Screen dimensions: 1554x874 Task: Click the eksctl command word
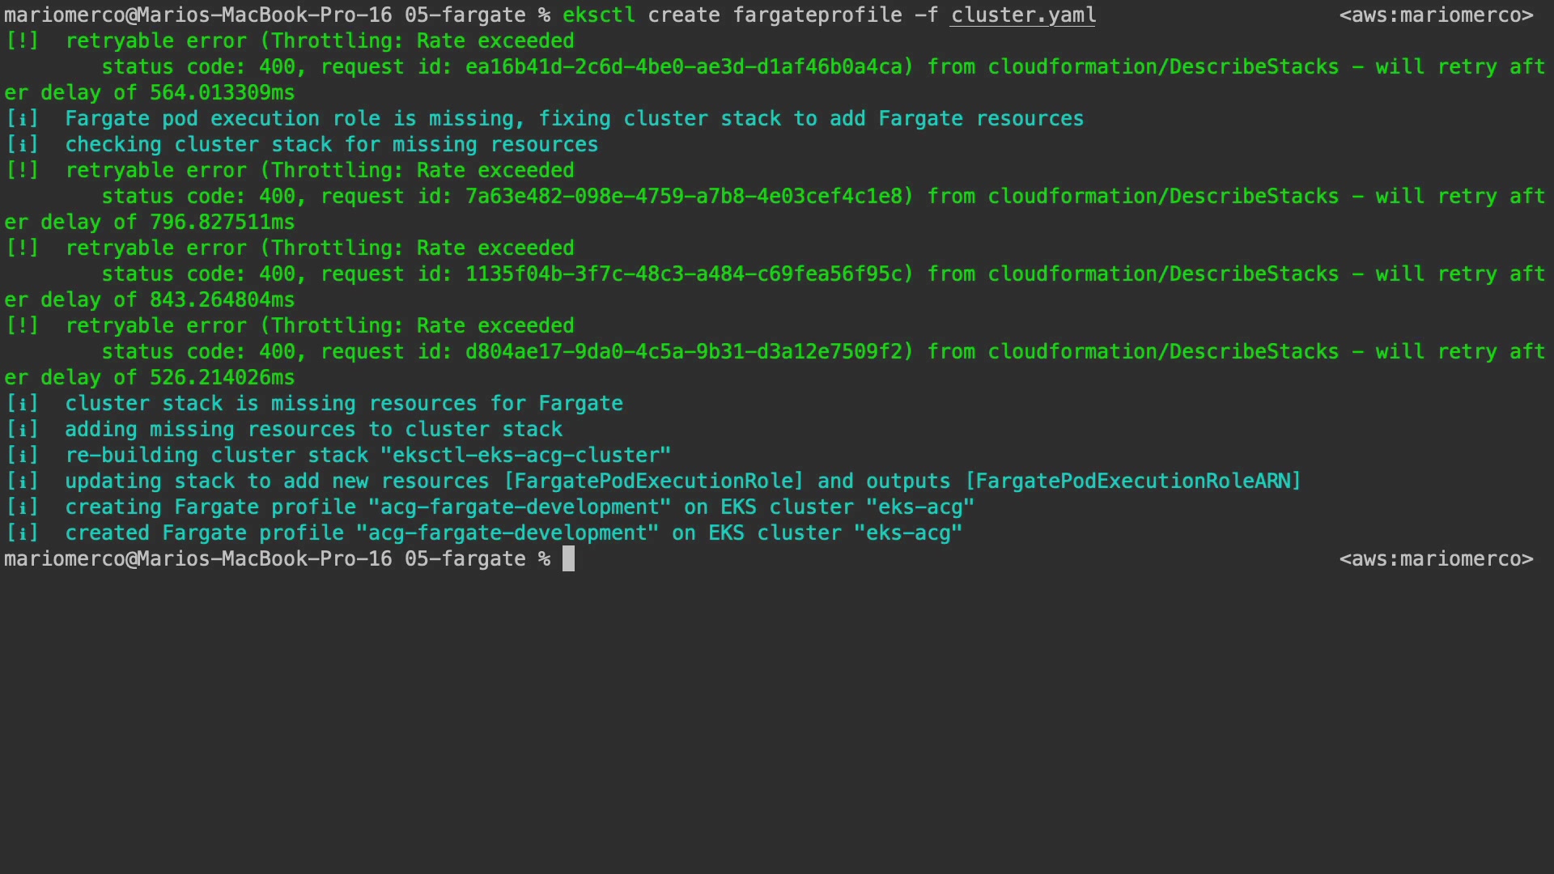(598, 15)
